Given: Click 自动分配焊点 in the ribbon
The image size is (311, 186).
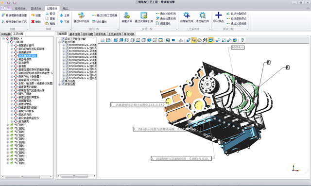Looking at the screenshot, I should click(237, 14).
